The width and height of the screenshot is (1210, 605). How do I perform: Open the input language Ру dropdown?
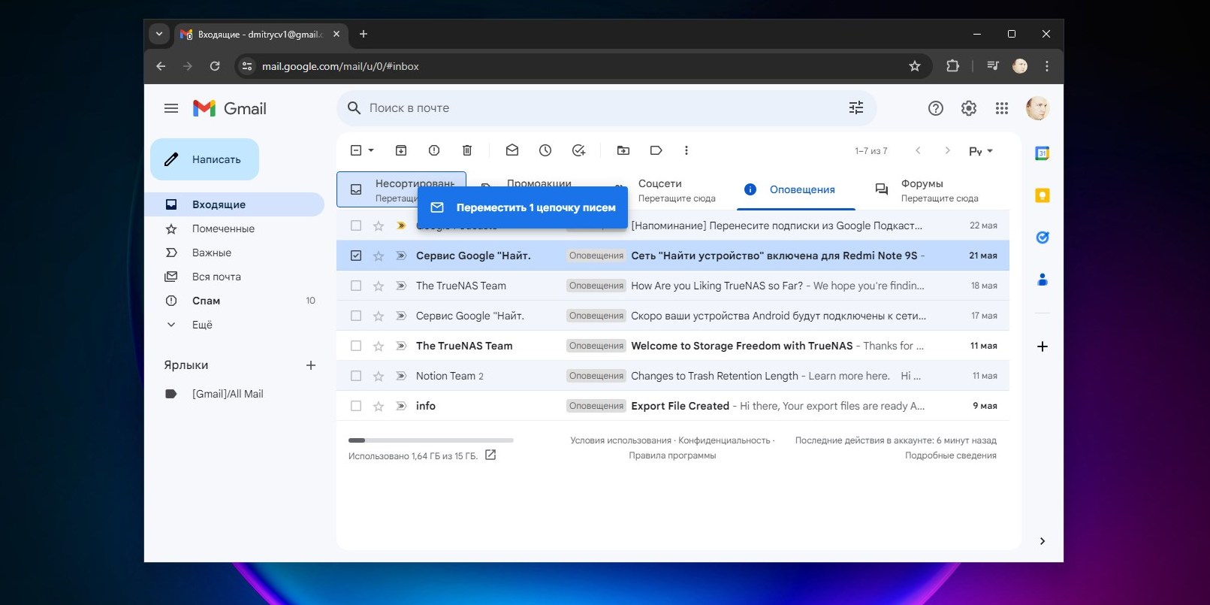981,151
